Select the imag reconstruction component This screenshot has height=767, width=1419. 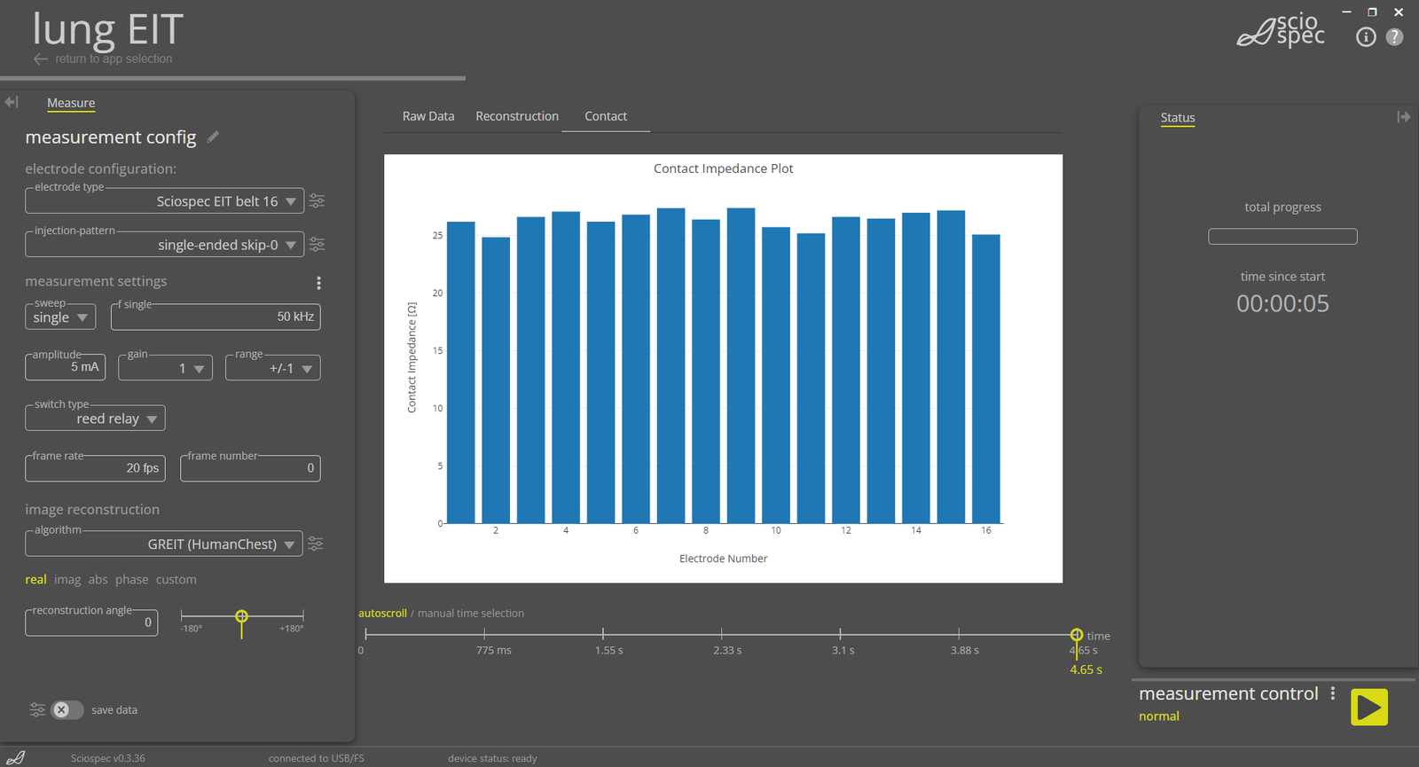(x=67, y=580)
